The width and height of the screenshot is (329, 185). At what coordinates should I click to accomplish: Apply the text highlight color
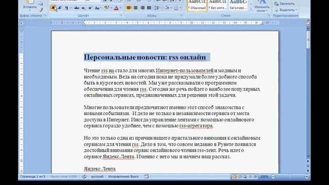click(106, 8)
